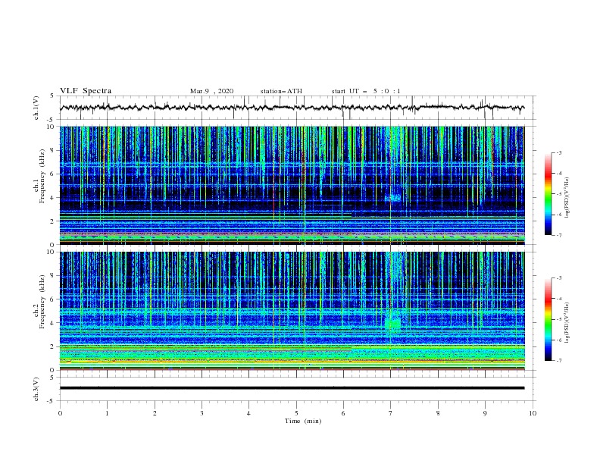Click the ch.1 spectrogram color scale bar

coord(548,194)
